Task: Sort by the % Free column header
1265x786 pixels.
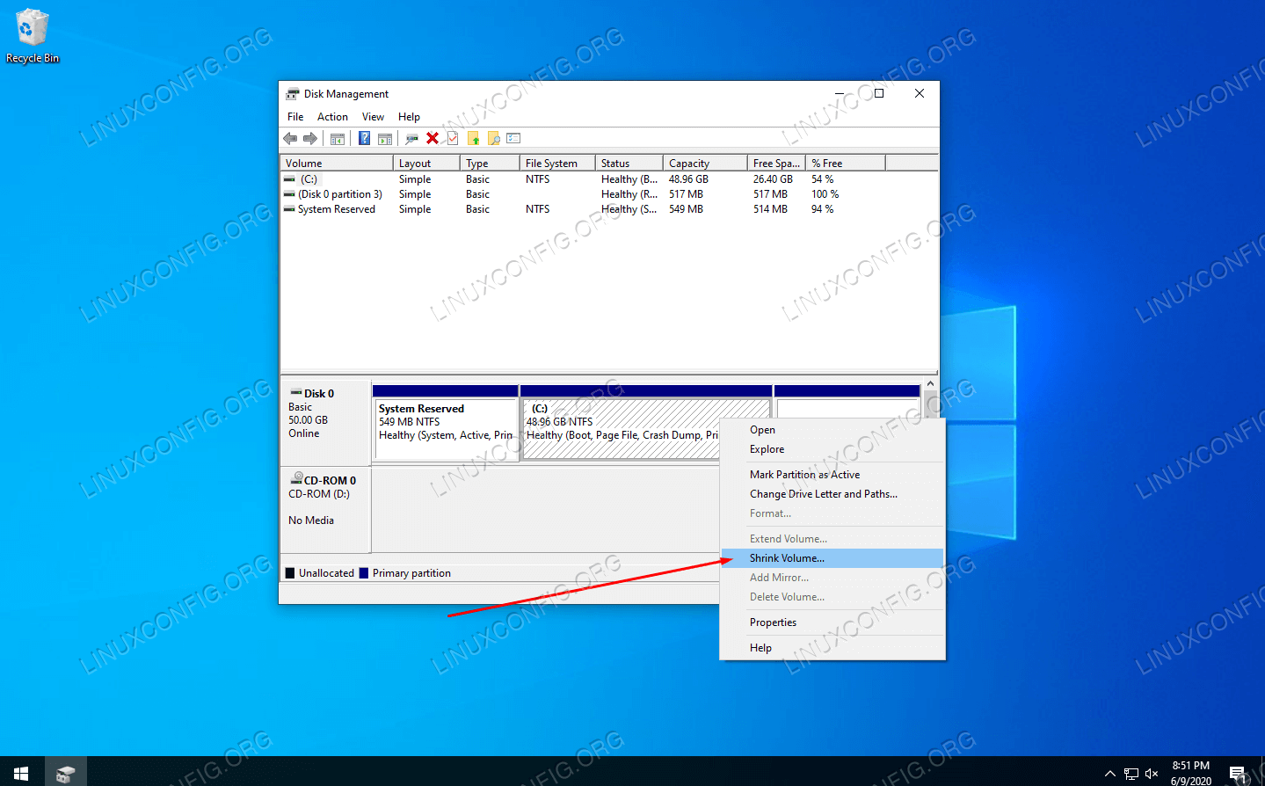Action: click(x=846, y=164)
